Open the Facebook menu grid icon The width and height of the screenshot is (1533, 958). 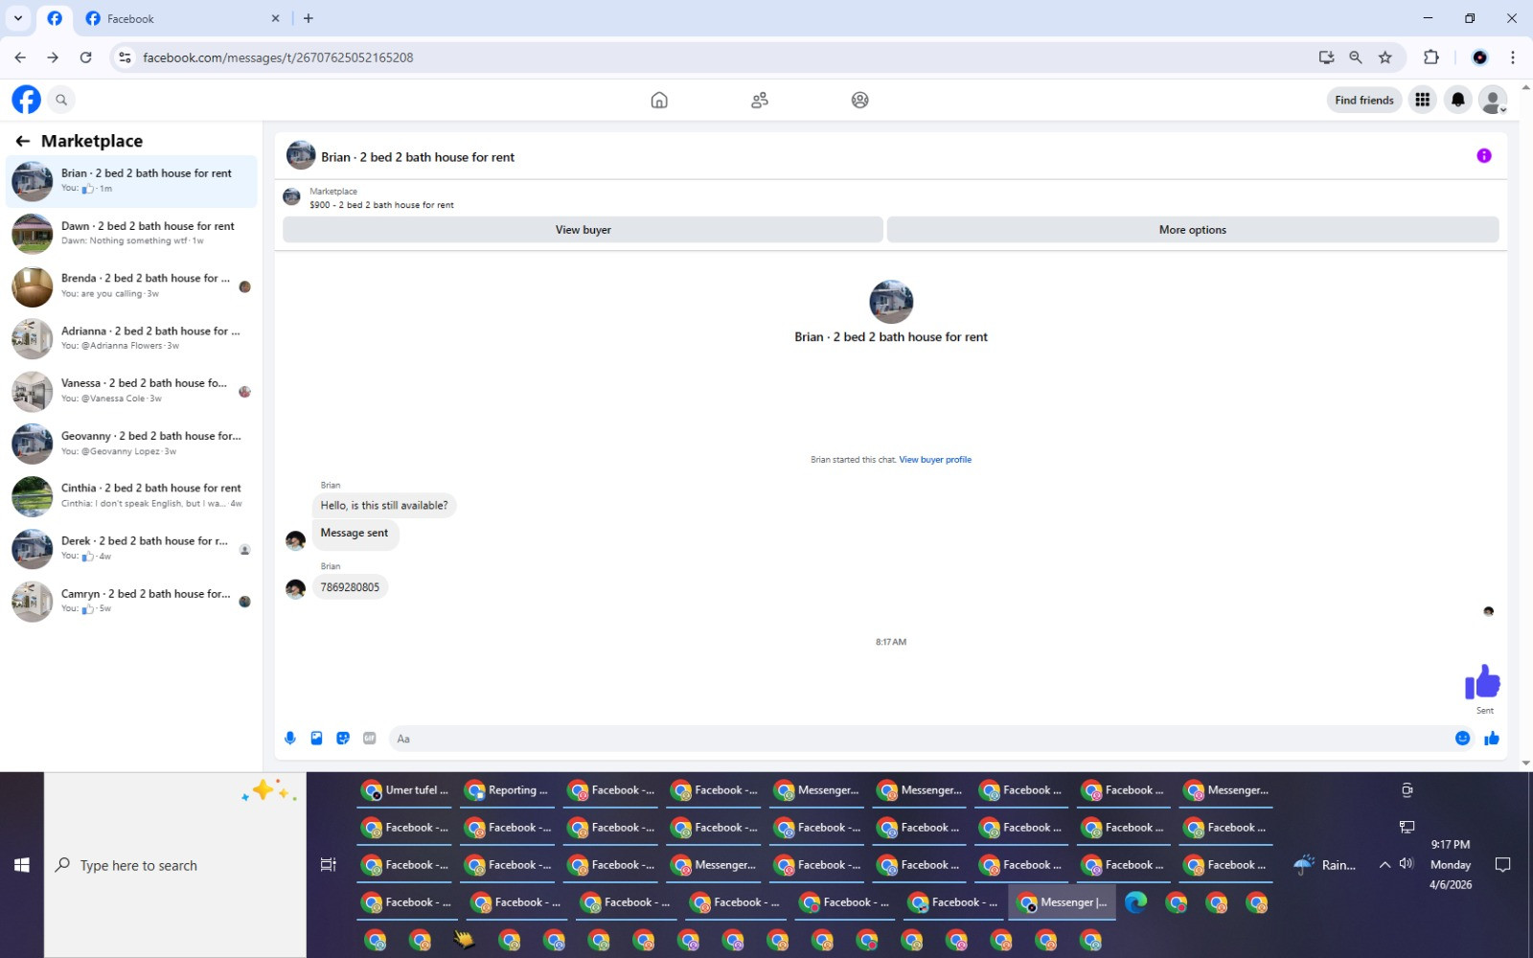[x=1423, y=100]
